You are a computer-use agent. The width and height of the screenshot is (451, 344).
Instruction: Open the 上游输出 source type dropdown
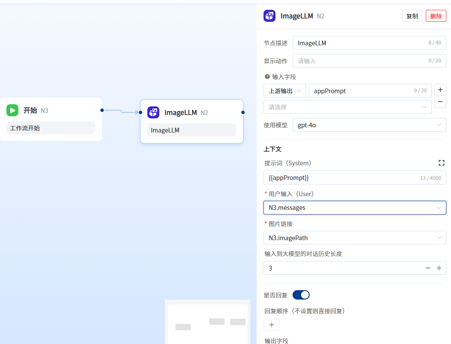[x=285, y=91]
